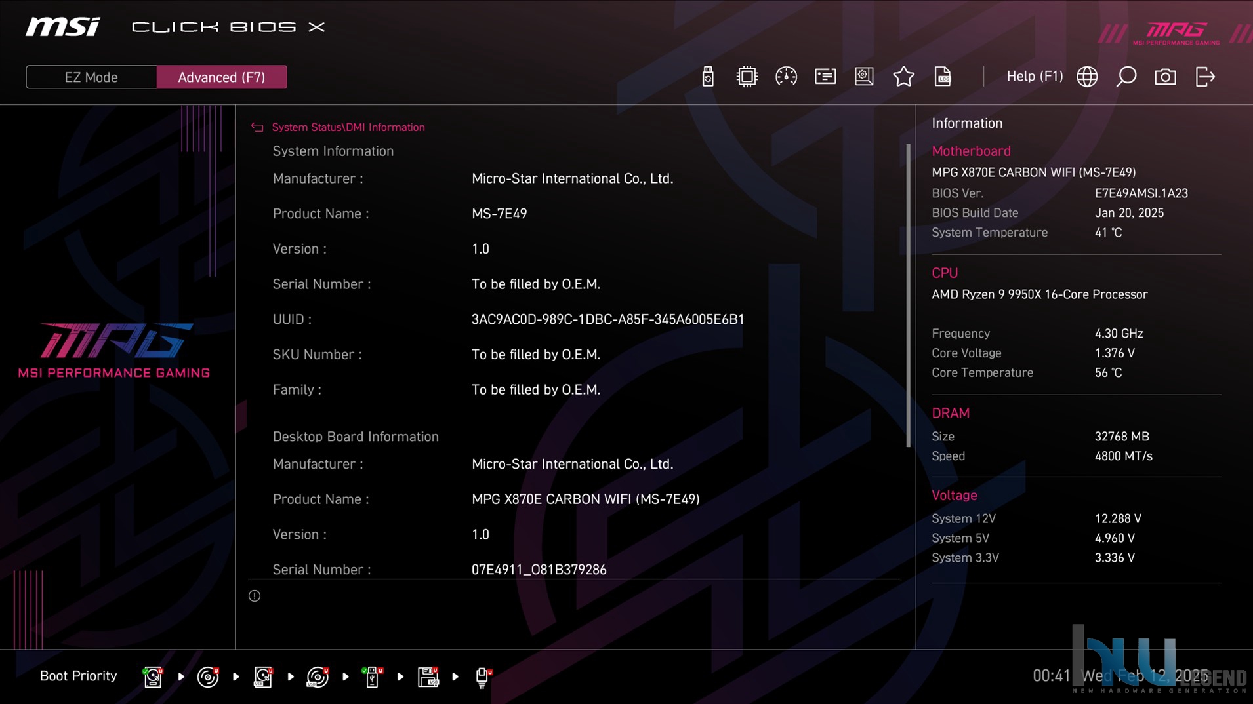Click System Temperature value 41 °C
1253x704 pixels.
(1108, 233)
